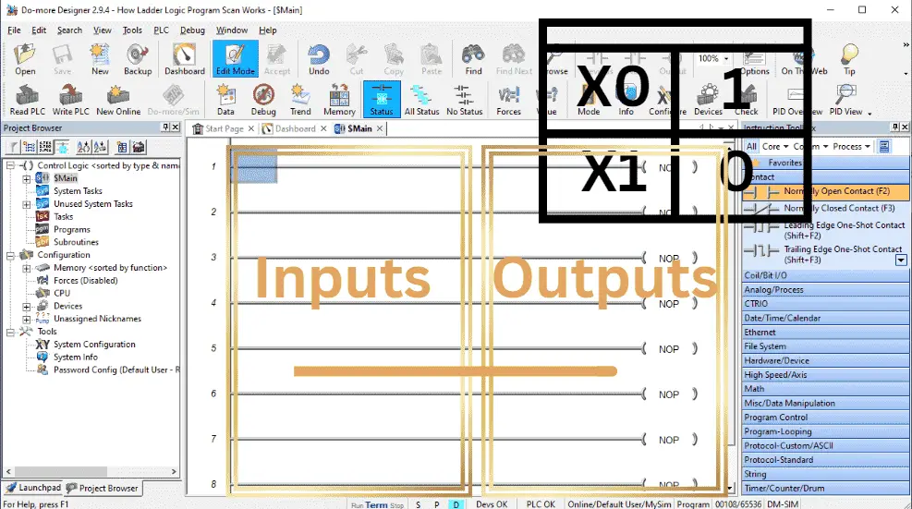Open the Debug menu
The height and width of the screenshot is (509, 912).
192,30
